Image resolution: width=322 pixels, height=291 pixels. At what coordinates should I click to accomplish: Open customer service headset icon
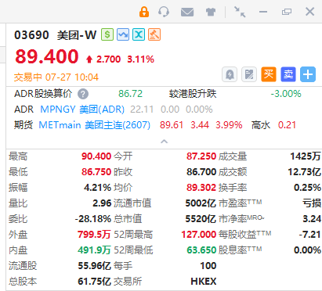tap(164, 12)
